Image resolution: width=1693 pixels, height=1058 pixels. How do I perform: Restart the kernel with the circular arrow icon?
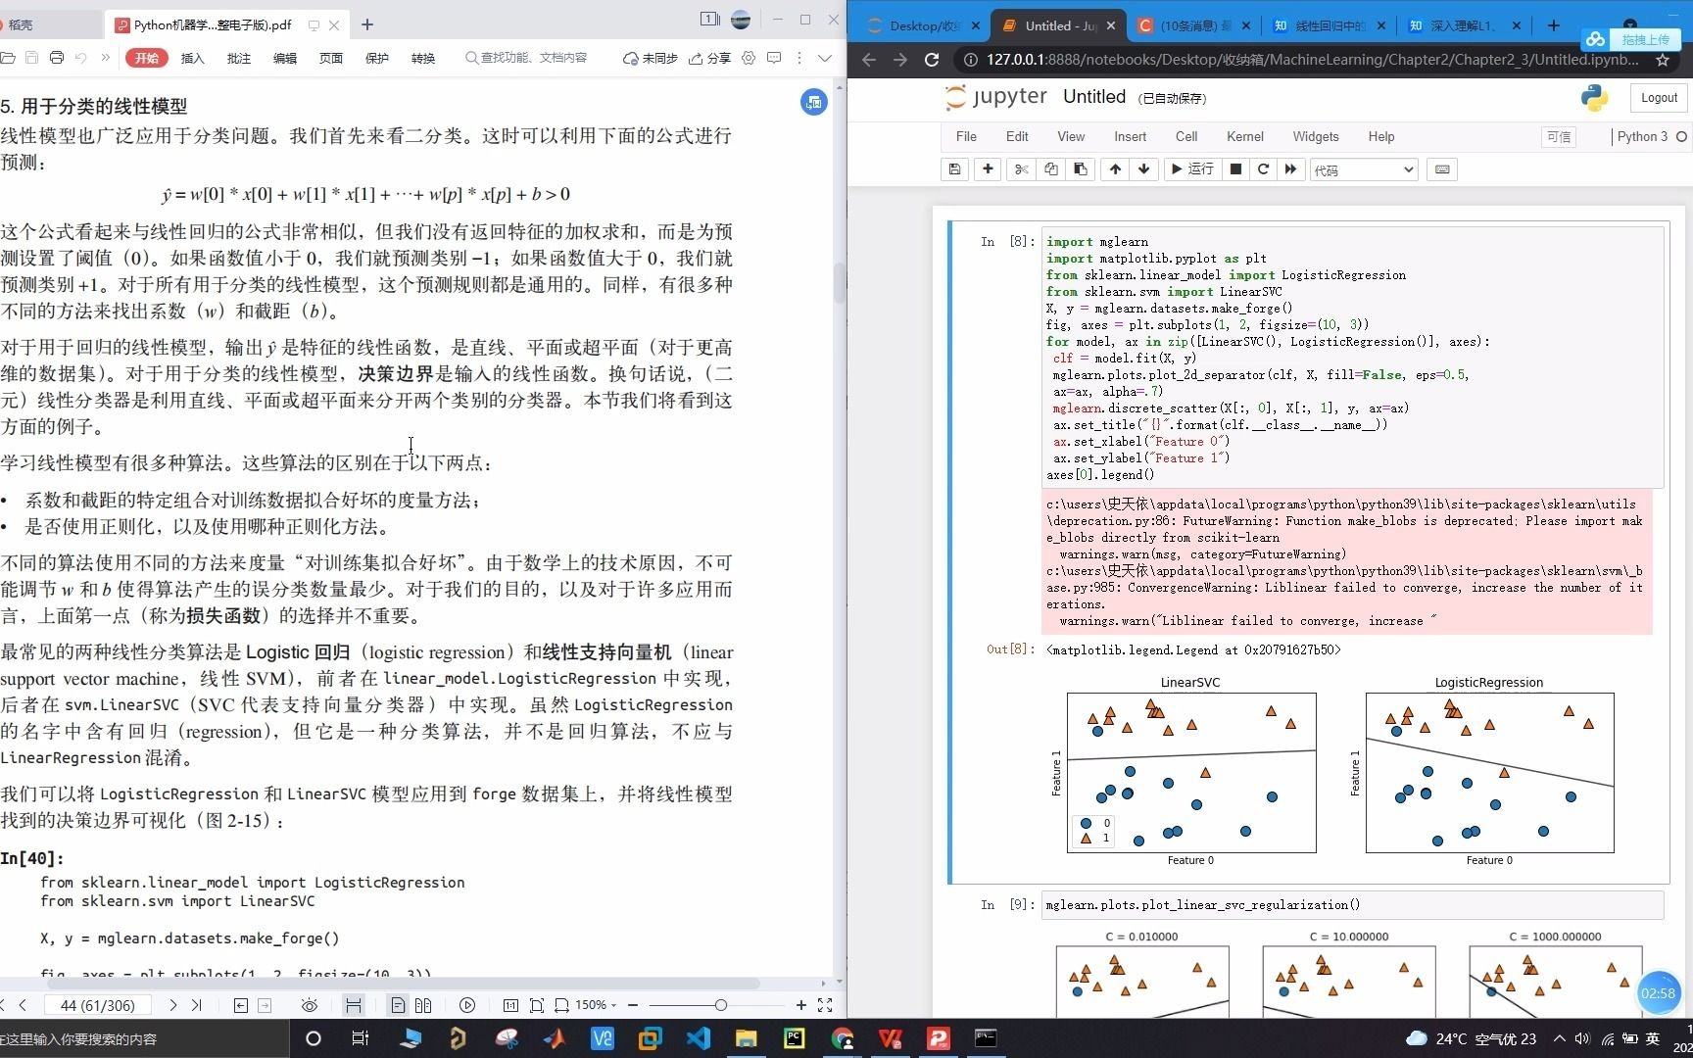click(x=1263, y=169)
